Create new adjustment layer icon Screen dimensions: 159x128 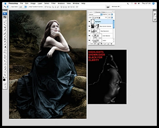point(101,44)
